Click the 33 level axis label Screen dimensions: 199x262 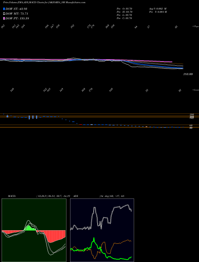(x=191, y=128)
